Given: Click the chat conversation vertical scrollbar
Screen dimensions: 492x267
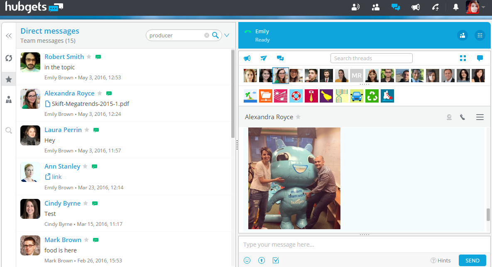Looking at the screenshot, I should pyautogui.click(x=488, y=215).
